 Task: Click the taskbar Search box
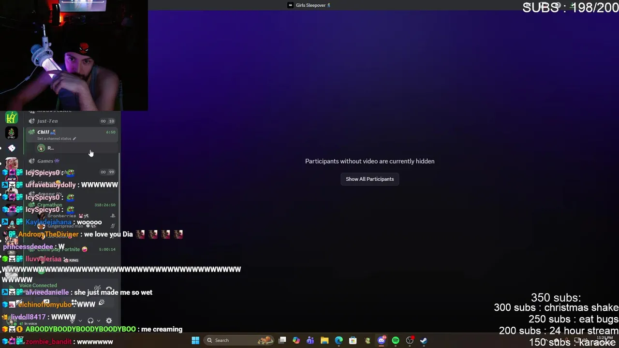coord(239,340)
